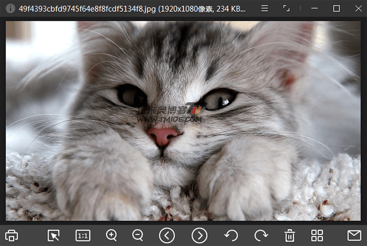
Task: Maximize the image viewer window
Action: 337,8
